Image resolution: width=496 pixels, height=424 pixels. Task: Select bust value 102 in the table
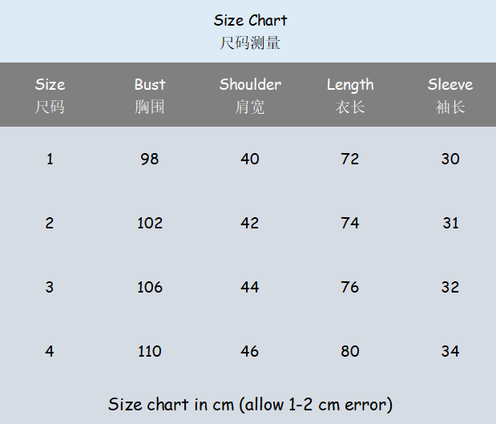(x=150, y=223)
